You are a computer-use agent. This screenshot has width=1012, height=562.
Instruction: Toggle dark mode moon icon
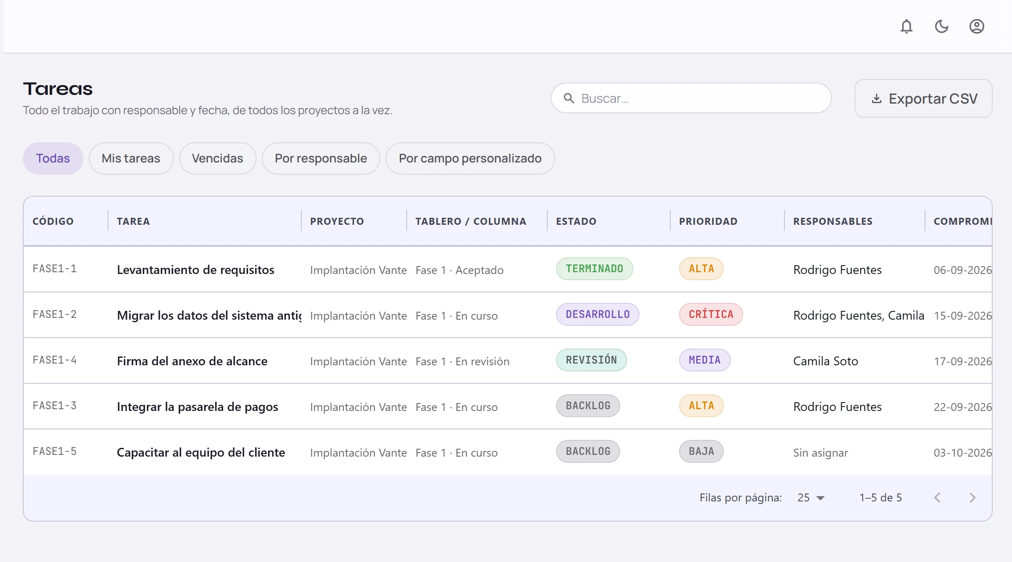pyautogui.click(x=942, y=26)
